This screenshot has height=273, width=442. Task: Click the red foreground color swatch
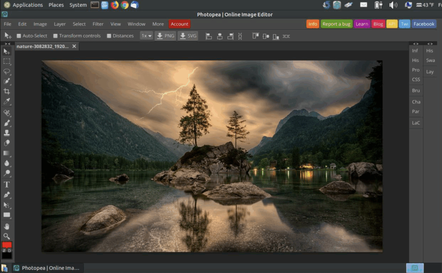click(x=7, y=245)
